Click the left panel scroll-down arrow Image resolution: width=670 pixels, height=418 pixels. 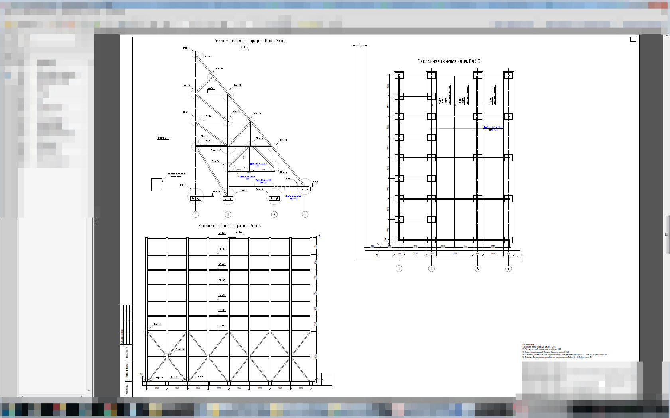click(89, 391)
